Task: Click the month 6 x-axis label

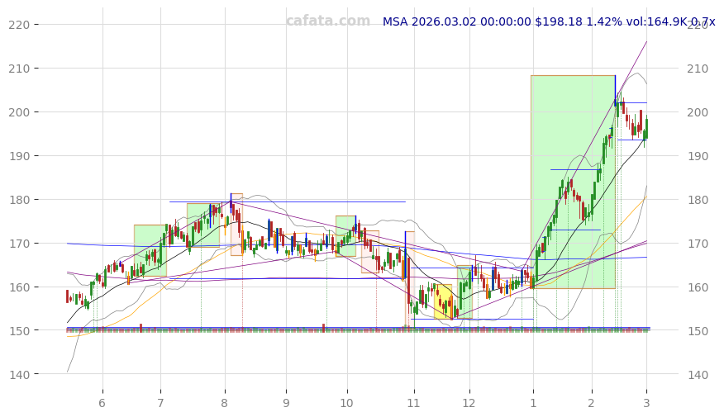Action: (102, 402)
